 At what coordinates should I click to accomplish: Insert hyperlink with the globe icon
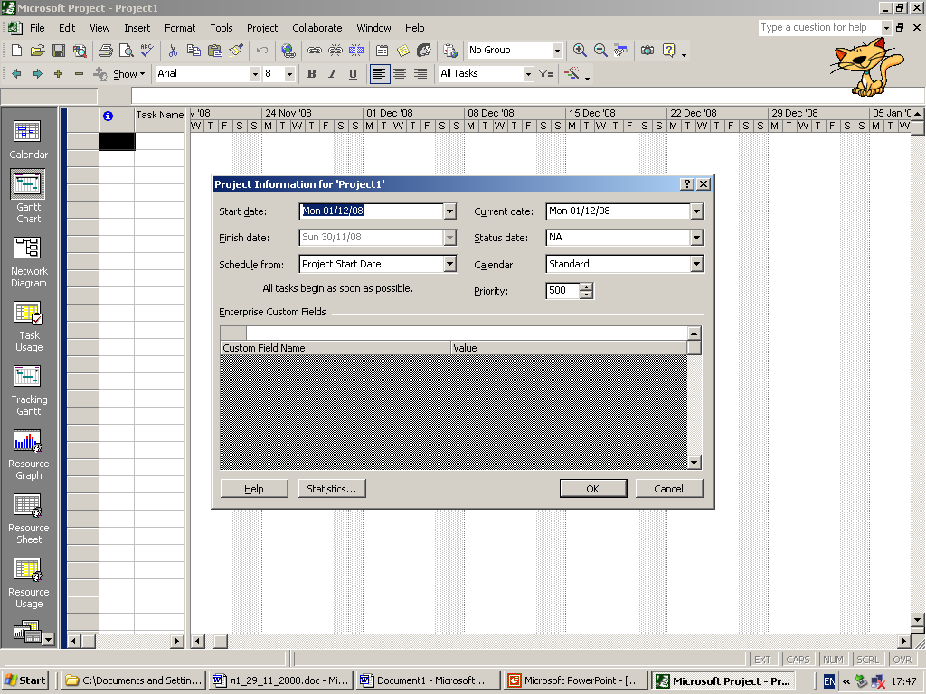pyautogui.click(x=288, y=51)
